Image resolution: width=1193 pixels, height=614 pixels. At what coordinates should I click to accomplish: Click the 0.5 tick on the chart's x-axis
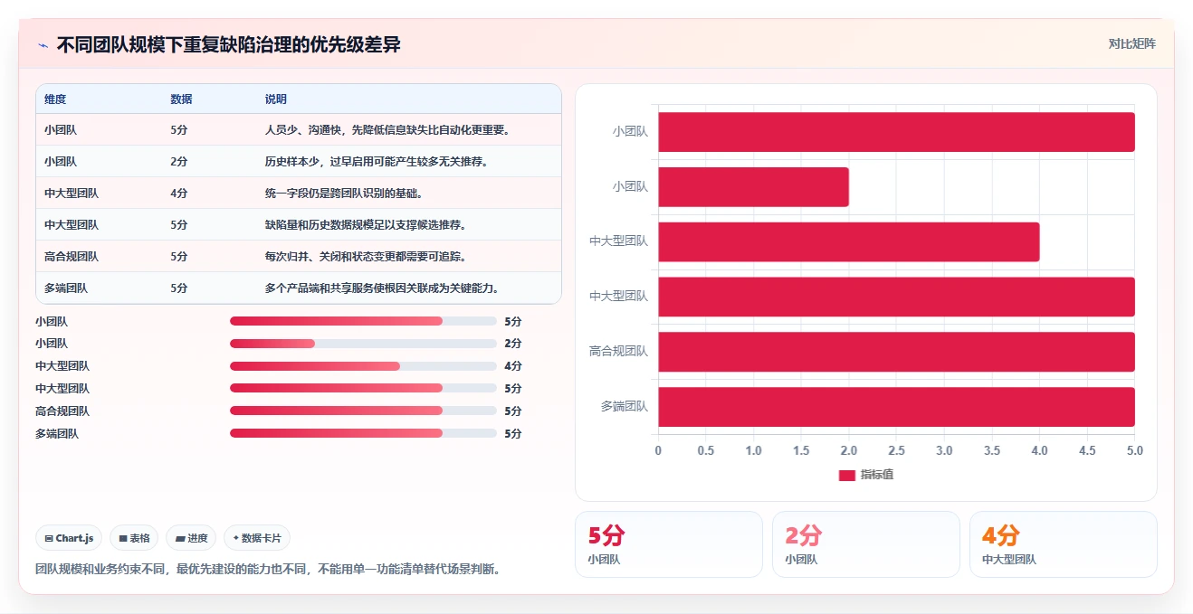pos(705,450)
